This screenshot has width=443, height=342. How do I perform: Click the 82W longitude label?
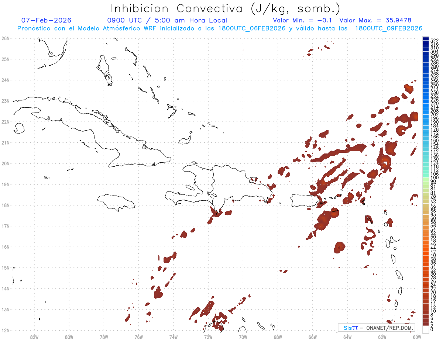(34, 336)
